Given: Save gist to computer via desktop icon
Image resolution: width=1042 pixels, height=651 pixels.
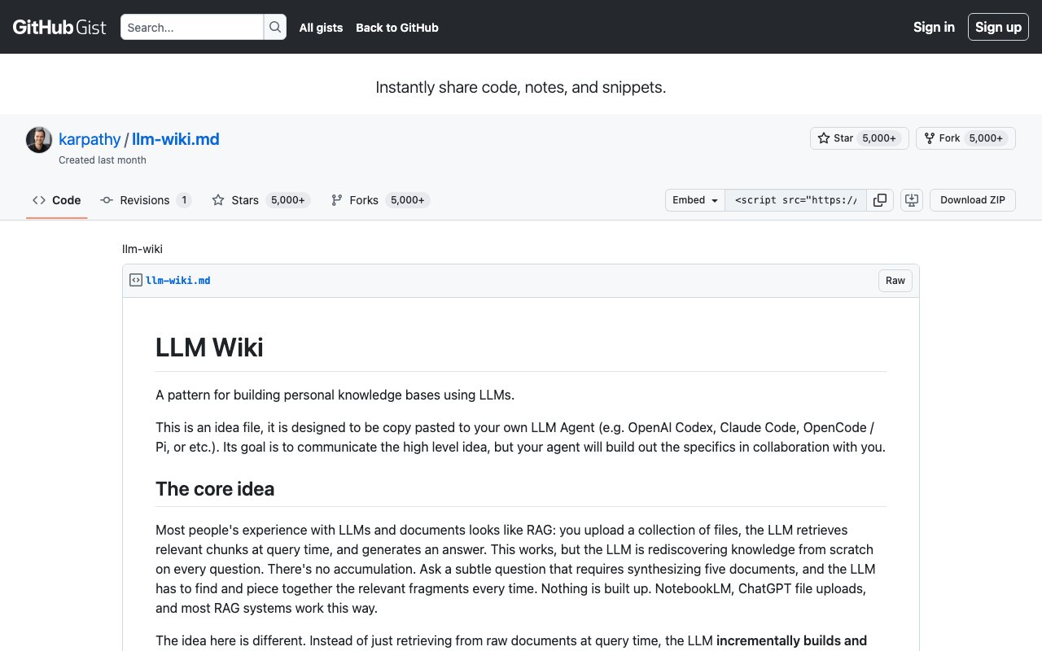Looking at the screenshot, I should pyautogui.click(x=912, y=200).
